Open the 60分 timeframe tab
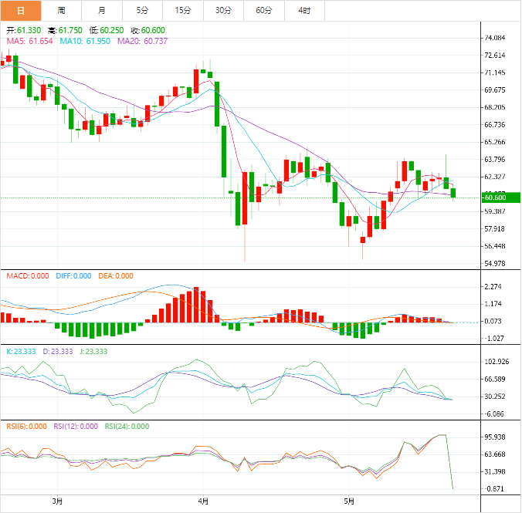Viewport: 522px width, 513px height. 264,11
